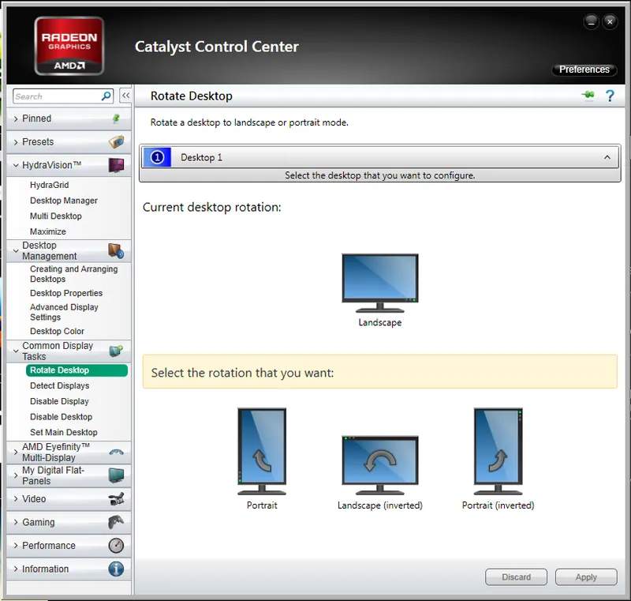Click the Information 'i' icon
631x601 pixels.
tap(116, 569)
